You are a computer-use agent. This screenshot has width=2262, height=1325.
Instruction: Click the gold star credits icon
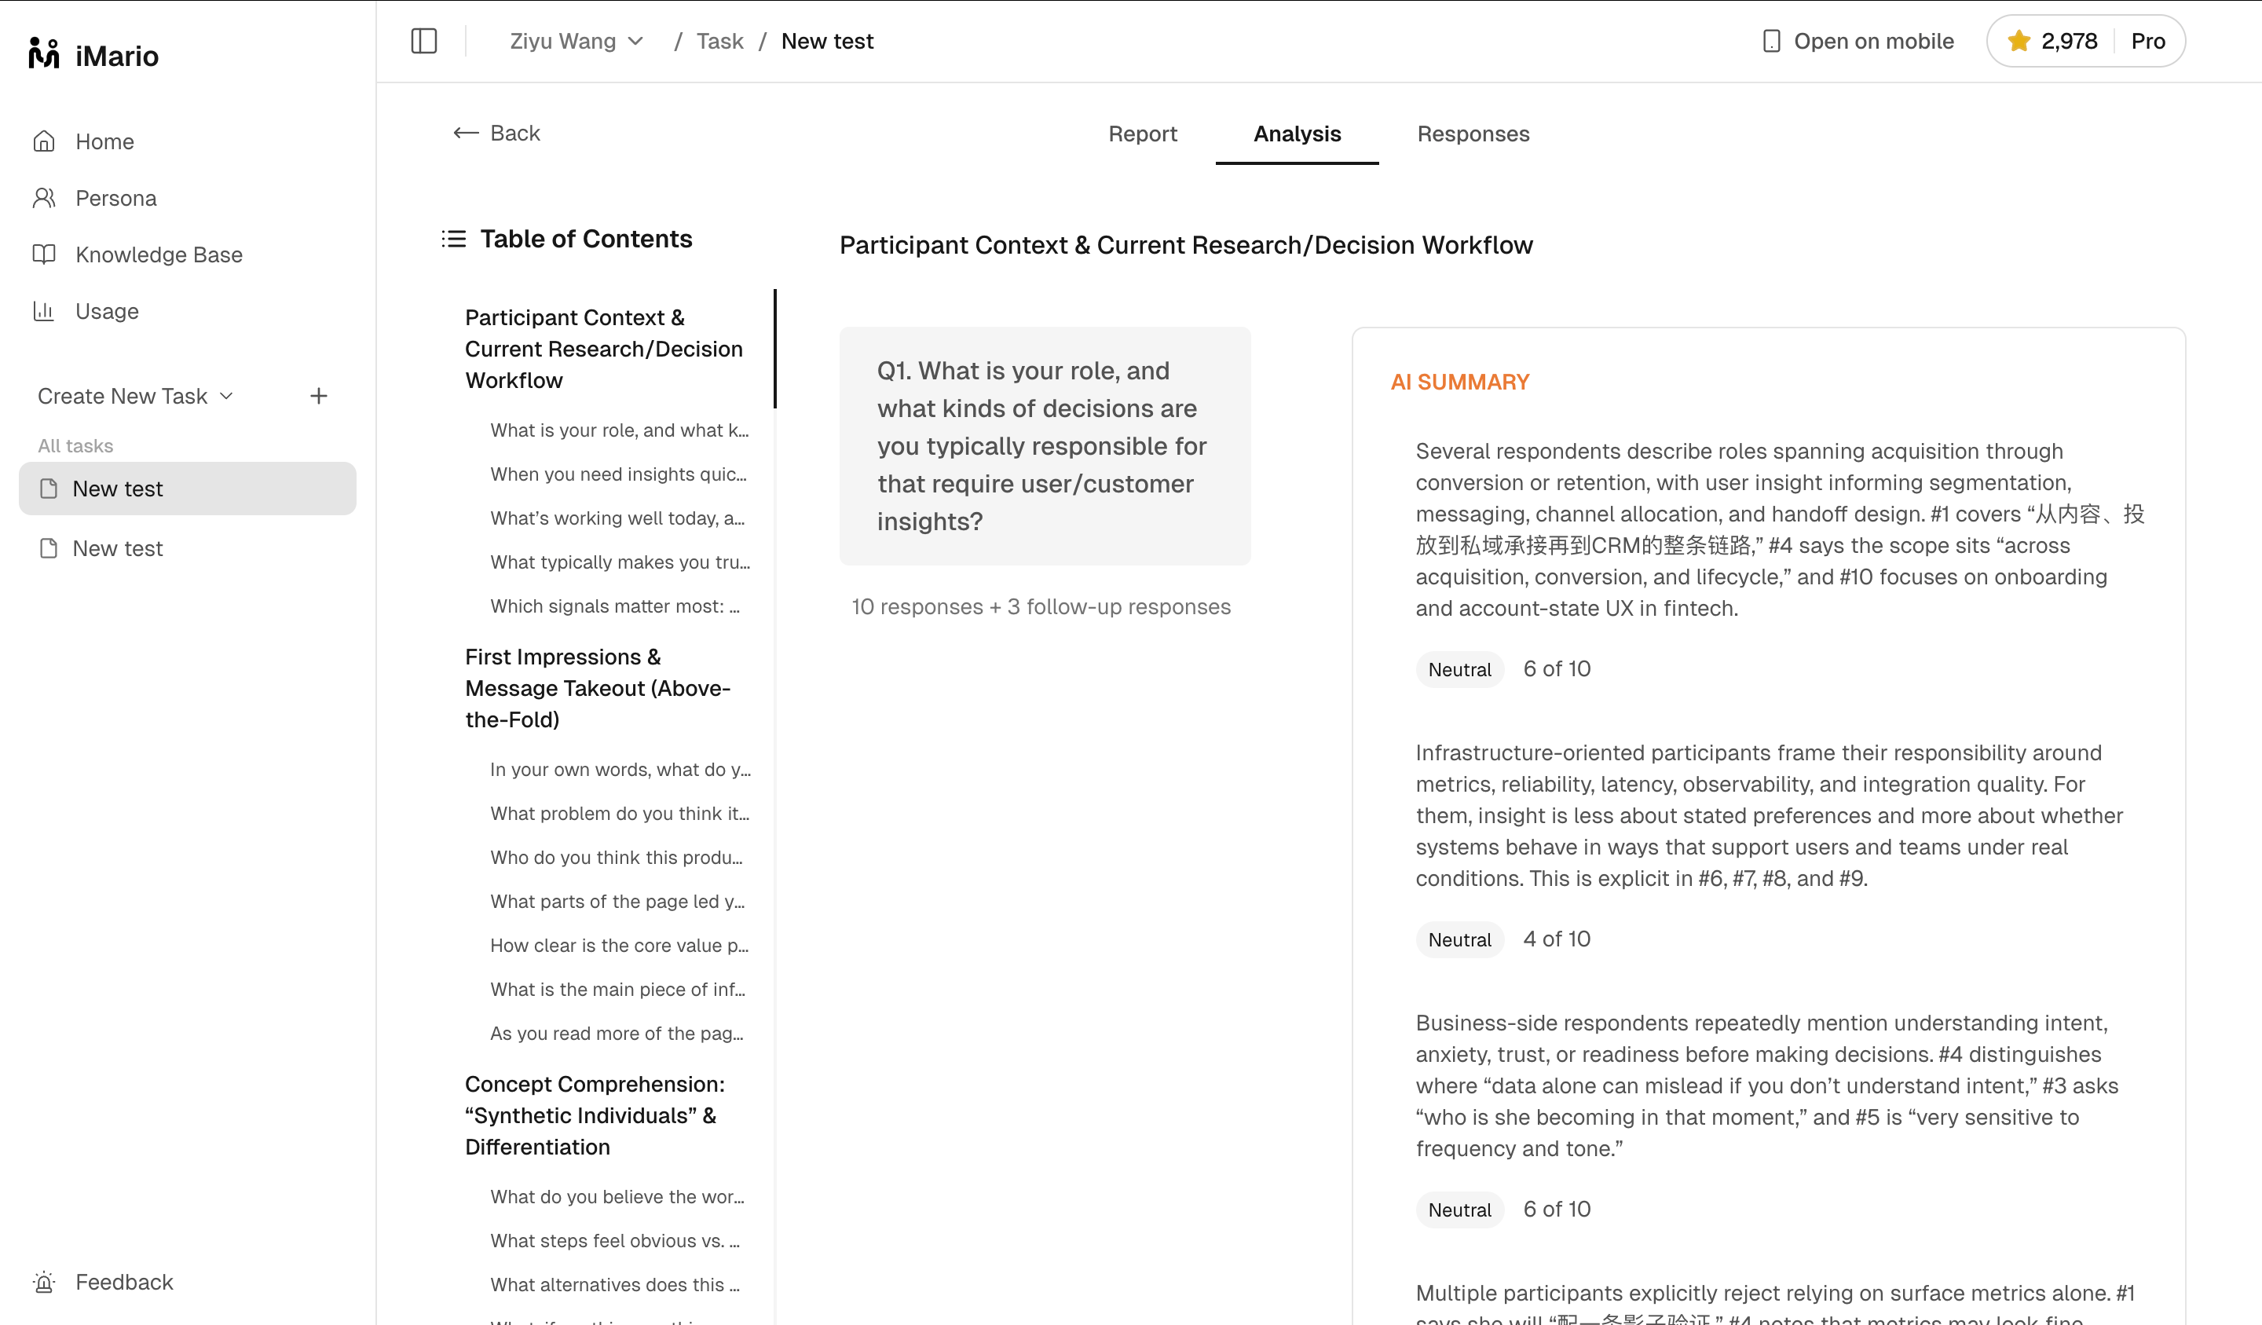2019,40
